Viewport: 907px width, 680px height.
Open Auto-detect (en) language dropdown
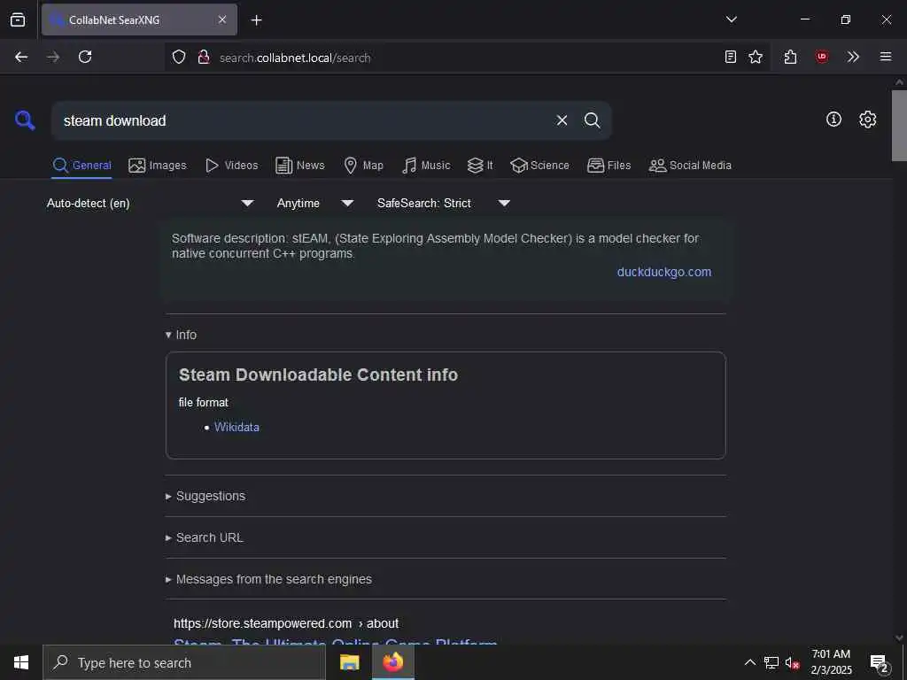151,203
